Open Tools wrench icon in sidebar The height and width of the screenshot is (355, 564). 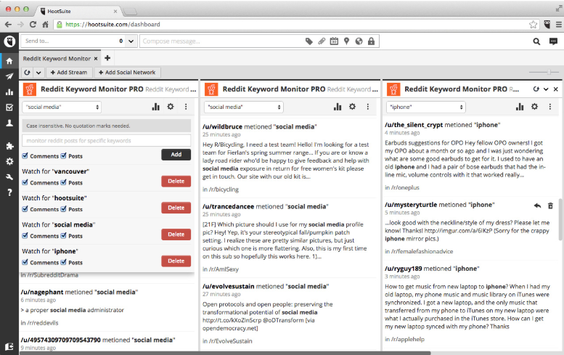(x=9, y=176)
